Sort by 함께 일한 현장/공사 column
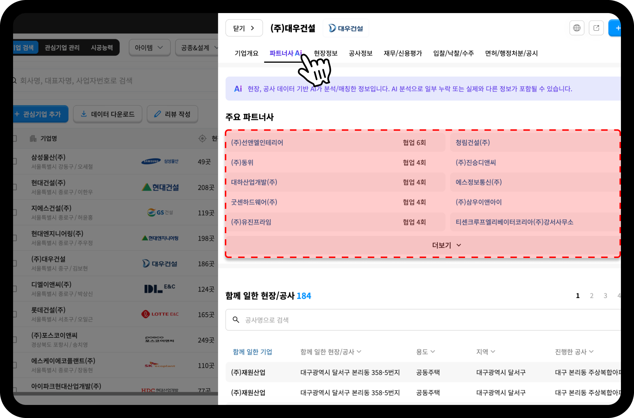 click(331, 352)
